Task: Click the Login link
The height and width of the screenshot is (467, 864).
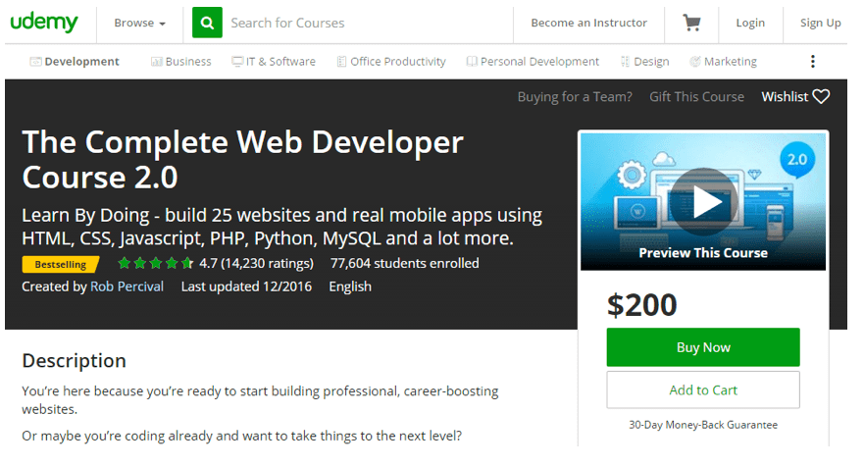Action: click(x=750, y=23)
